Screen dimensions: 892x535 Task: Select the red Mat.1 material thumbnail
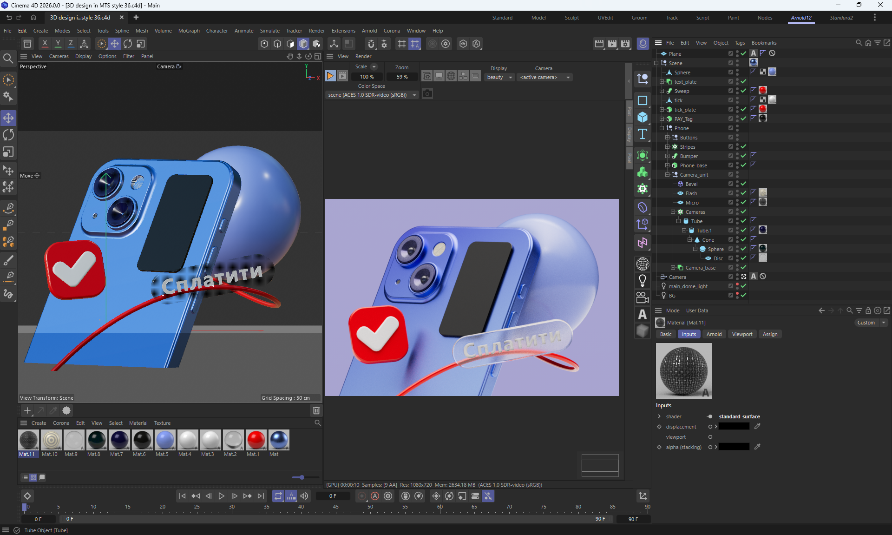[x=256, y=440]
